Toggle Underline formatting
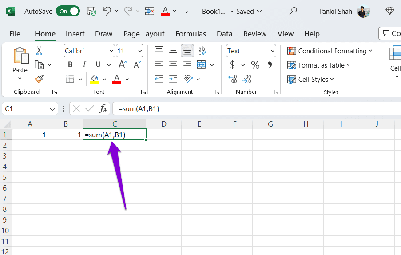 (98, 65)
